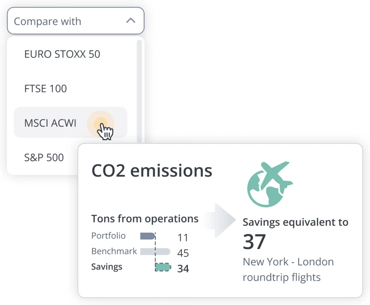This screenshot has height=305, width=370.
Task: Click the CO2 emissions heading
Action: 152,171
